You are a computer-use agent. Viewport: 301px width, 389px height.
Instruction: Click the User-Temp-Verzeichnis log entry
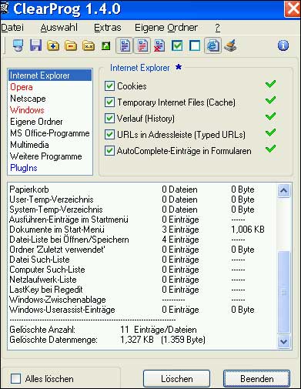(x=132, y=200)
